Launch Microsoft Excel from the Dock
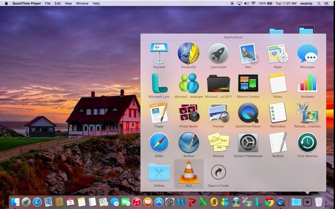The width and height of the screenshot is (335, 209). (x=203, y=202)
